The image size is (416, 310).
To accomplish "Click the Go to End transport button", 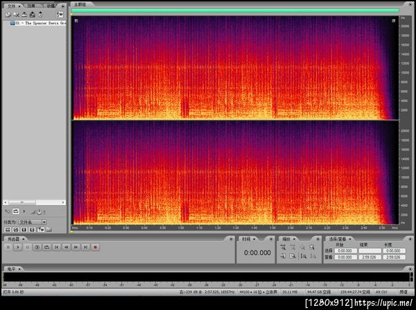I will pyautogui.click(x=85, y=247).
